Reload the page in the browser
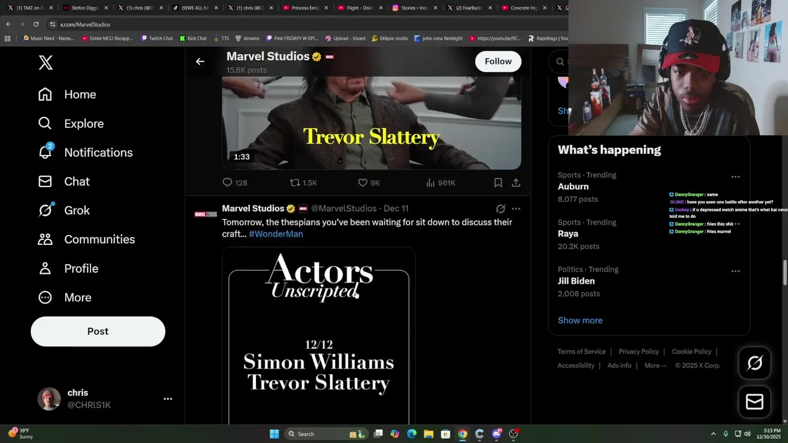The width and height of the screenshot is (788, 443). pos(36,24)
